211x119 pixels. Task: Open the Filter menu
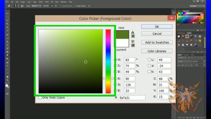point(47,2)
